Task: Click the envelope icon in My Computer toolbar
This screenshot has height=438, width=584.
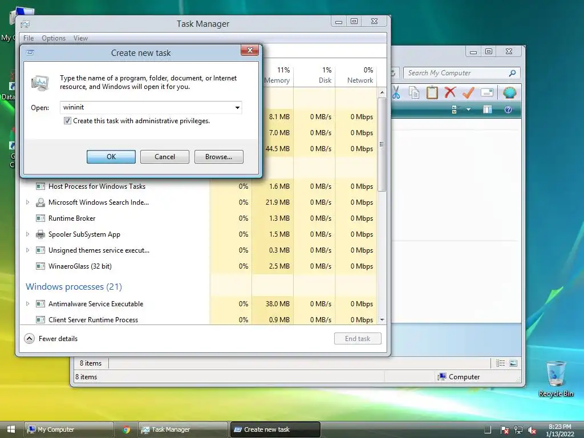Action: point(487,92)
